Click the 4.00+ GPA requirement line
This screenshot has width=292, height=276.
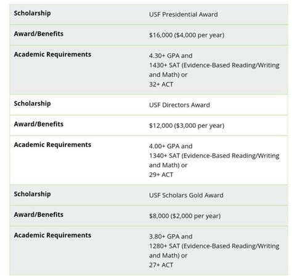pyautogui.click(x=171, y=146)
